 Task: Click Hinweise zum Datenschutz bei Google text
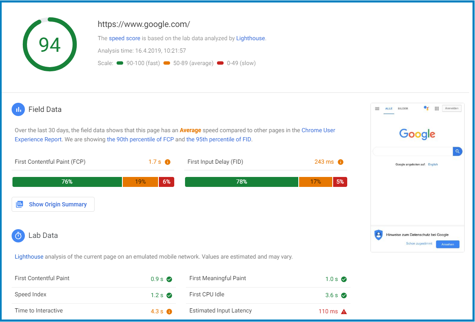417,235
